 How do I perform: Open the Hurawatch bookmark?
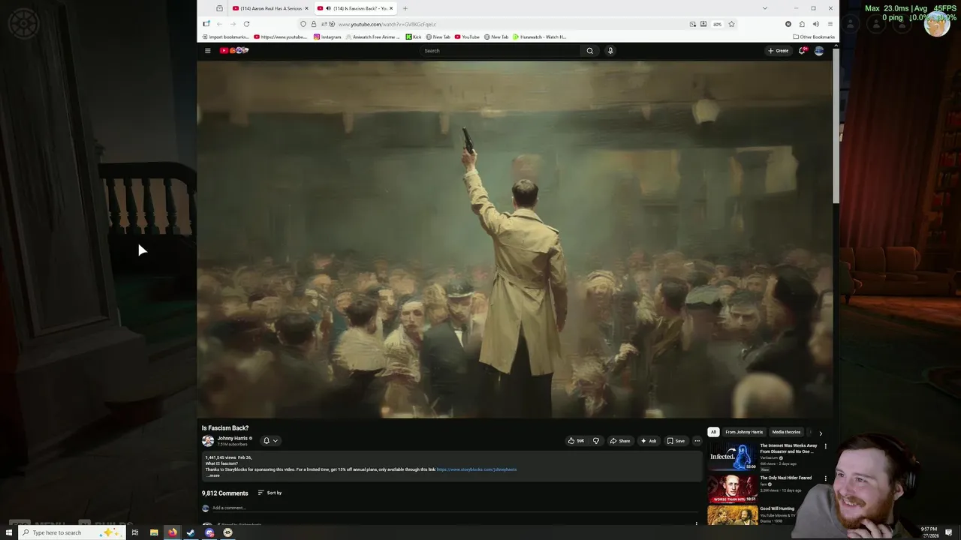pos(540,37)
